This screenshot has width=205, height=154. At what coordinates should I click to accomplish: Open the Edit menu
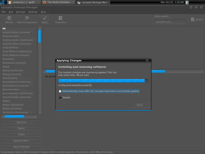pos(11,12)
